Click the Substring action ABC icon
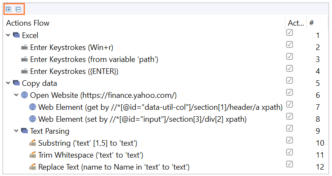 coord(33,143)
